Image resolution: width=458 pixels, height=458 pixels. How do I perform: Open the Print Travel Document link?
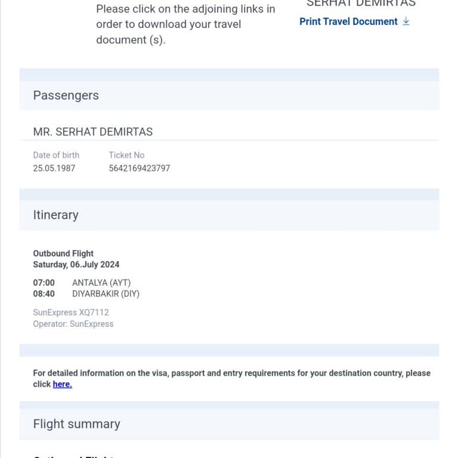tap(348, 21)
